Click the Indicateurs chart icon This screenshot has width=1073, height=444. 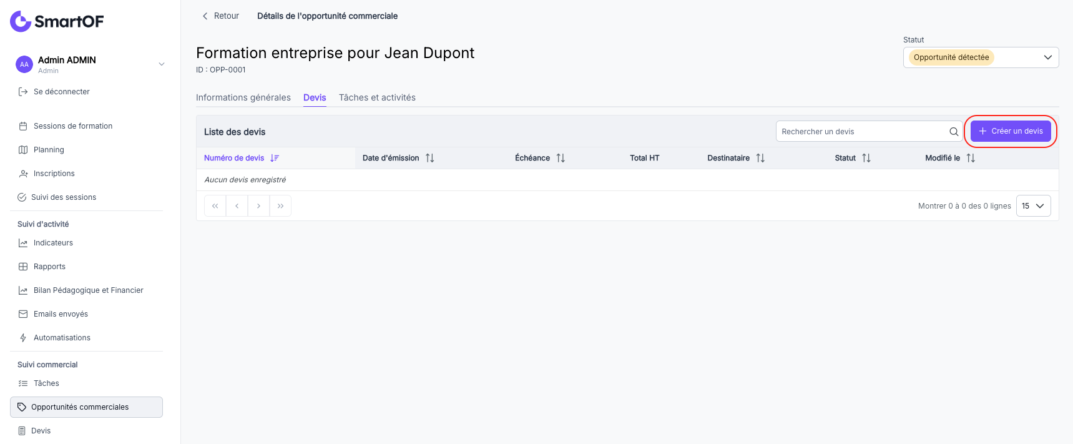click(x=23, y=243)
